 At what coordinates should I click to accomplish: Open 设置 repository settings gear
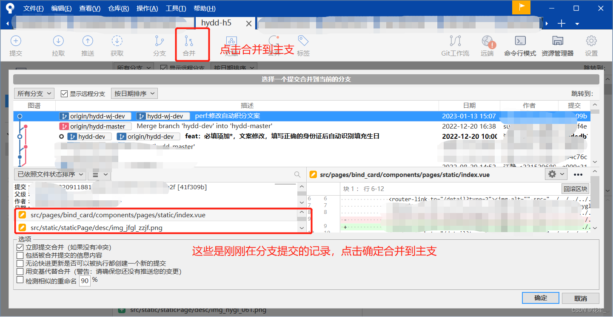click(591, 46)
